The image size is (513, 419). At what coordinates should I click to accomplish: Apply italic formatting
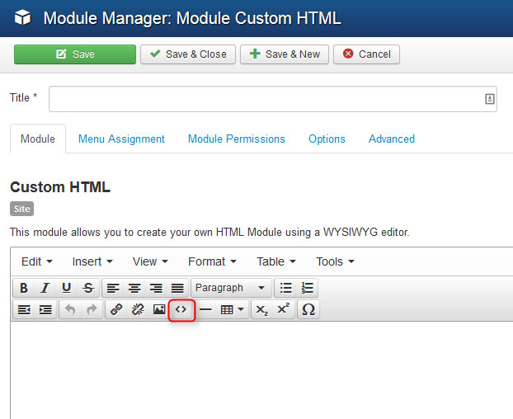pos(45,288)
